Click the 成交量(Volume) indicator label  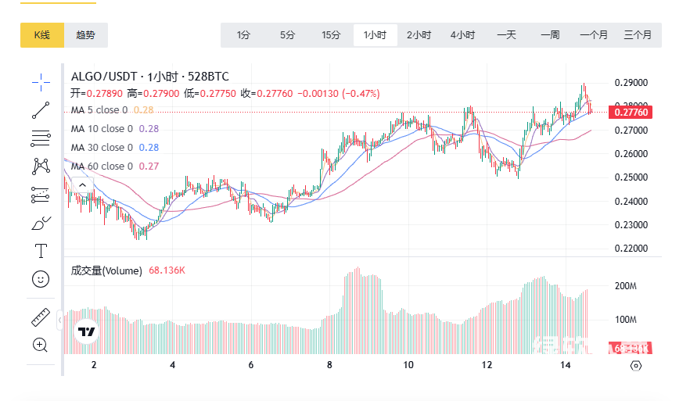click(x=106, y=270)
